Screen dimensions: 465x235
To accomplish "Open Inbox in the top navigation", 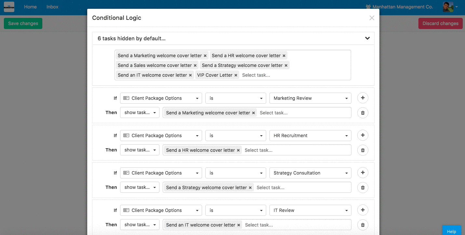I will (52, 7).
